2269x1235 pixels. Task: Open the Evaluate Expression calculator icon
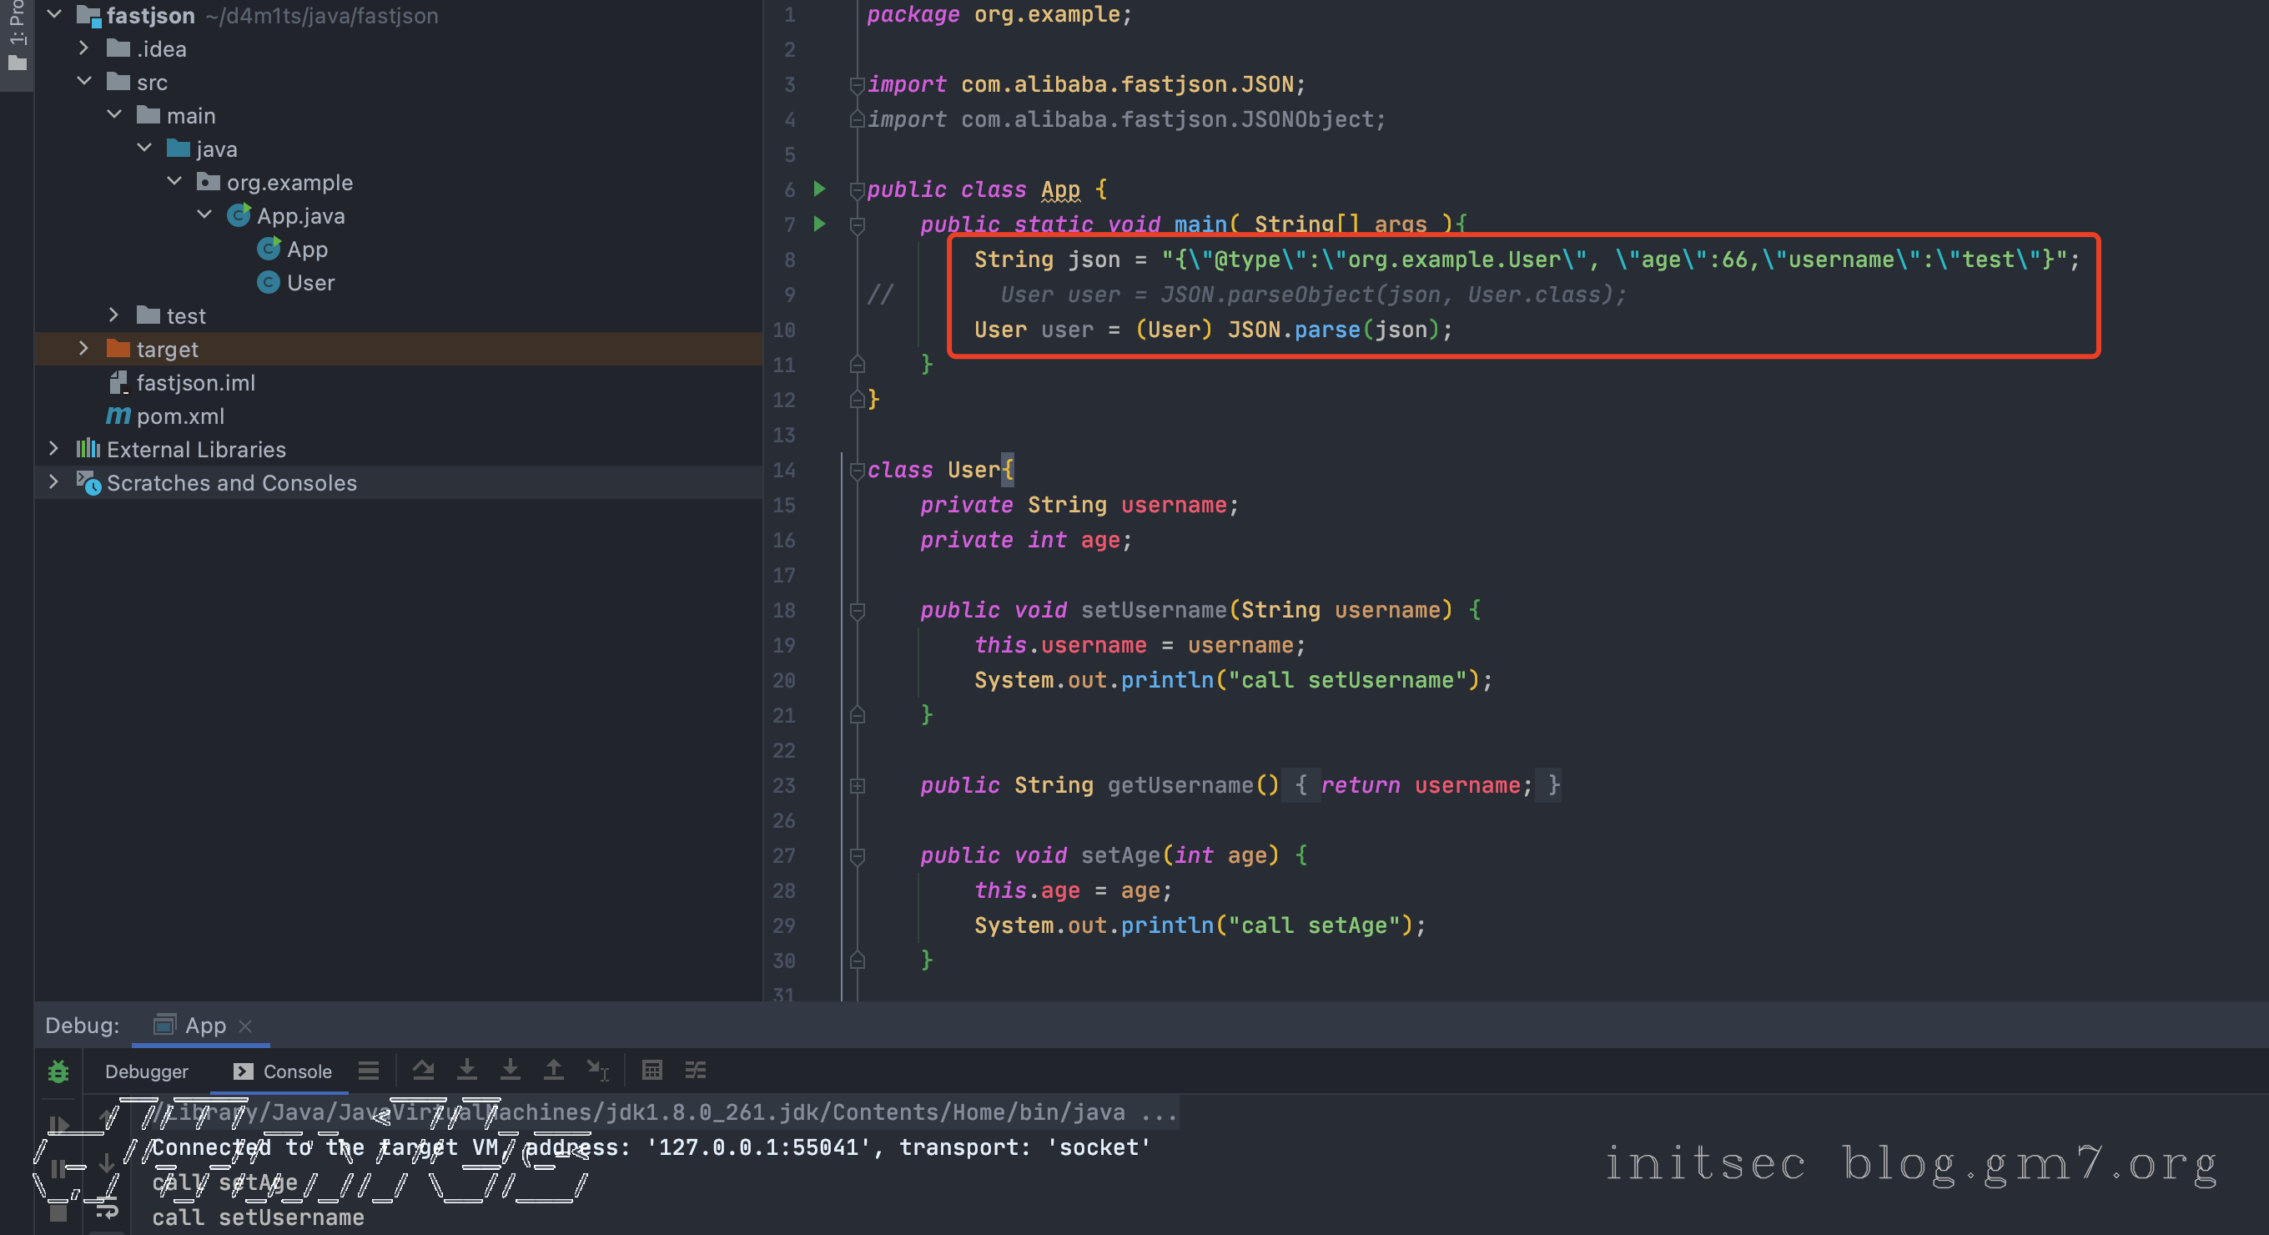(x=652, y=1071)
